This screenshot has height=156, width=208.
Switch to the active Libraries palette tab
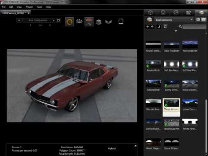click(x=201, y=13)
